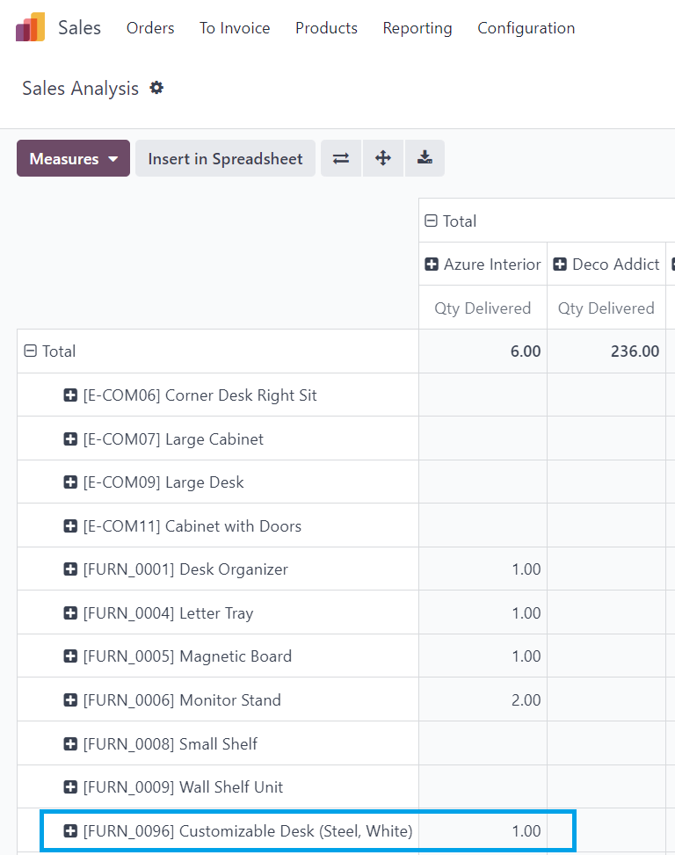Open the Orders menu
Screen dimensions: 675x855
[x=150, y=28]
